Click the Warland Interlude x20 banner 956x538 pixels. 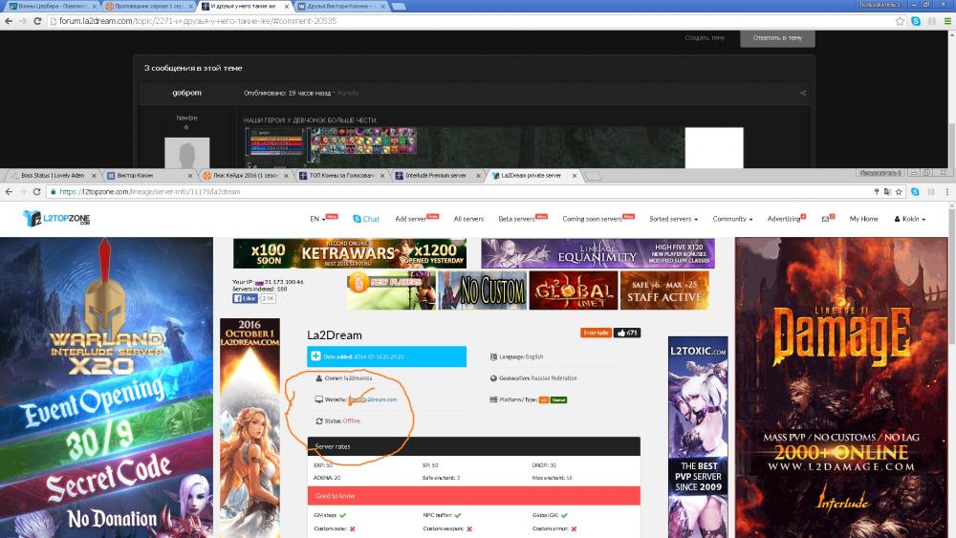107,388
